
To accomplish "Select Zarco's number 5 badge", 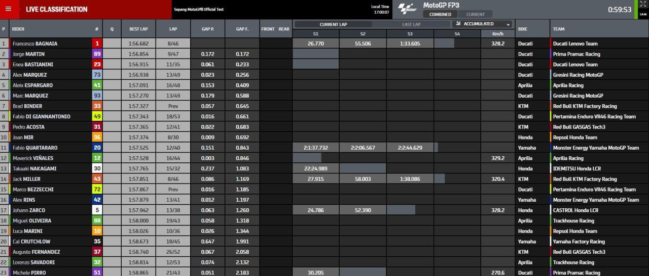I will point(97,210).
